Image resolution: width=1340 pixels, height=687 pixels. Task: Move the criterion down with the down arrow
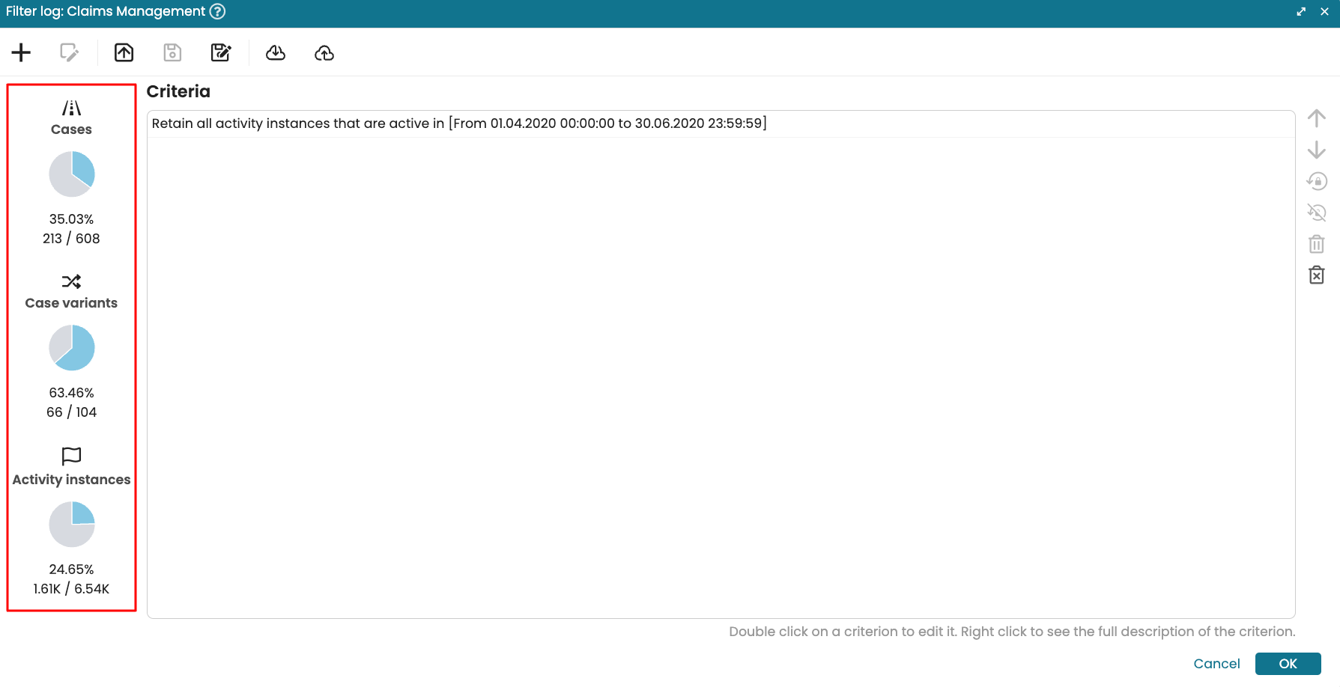(x=1316, y=150)
